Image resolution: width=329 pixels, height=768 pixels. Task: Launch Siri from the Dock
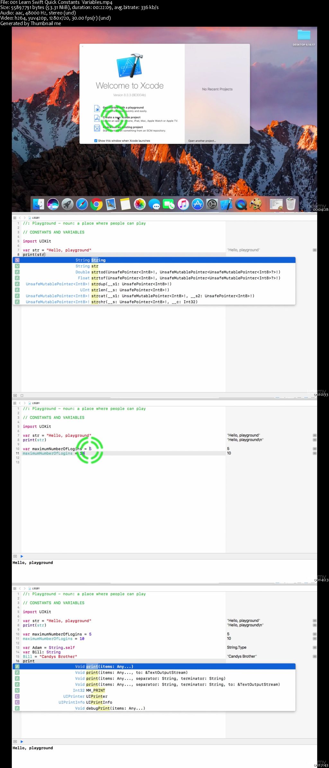pos(53,204)
